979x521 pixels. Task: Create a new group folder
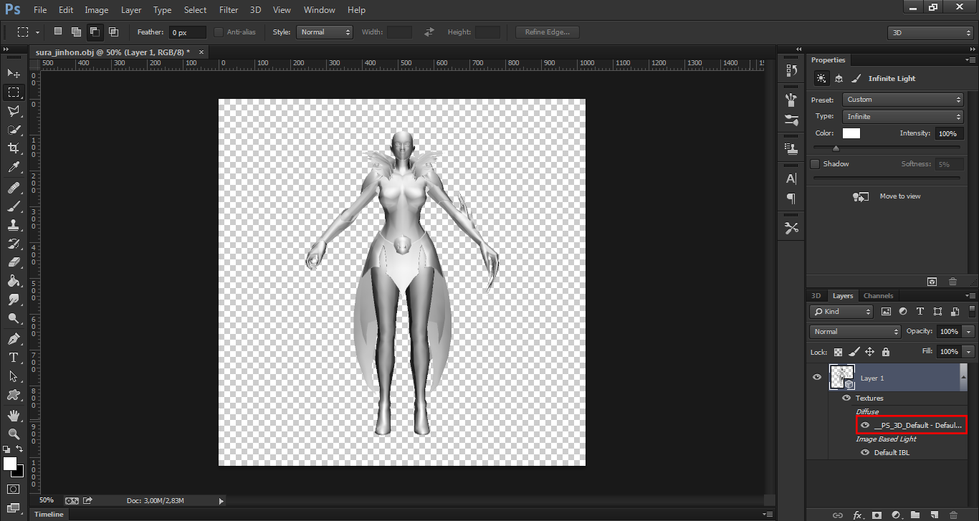pos(915,515)
